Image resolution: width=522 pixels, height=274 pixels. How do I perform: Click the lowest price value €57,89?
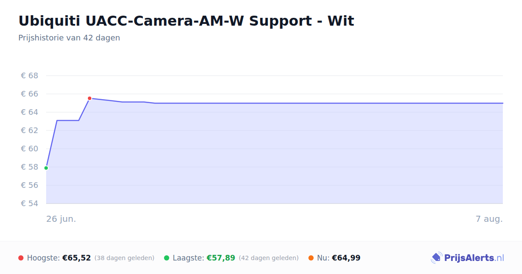tap(221, 258)
